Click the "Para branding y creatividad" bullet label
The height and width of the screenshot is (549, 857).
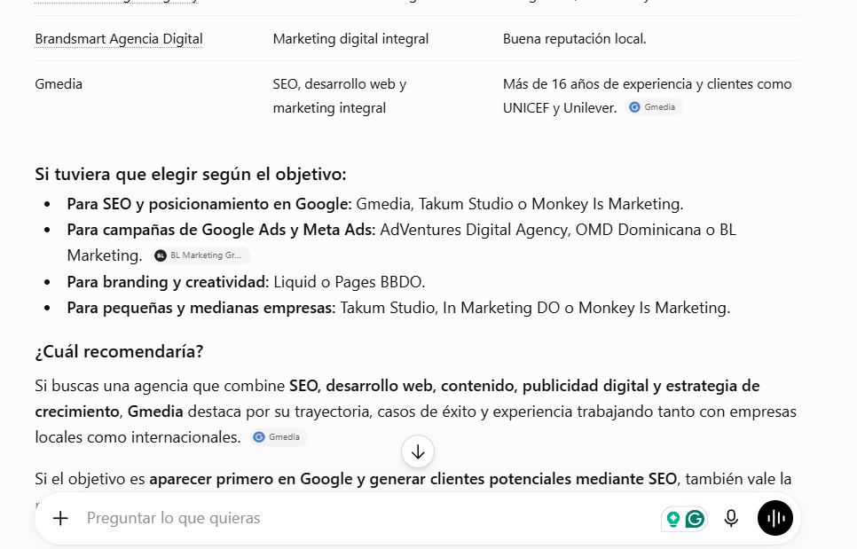point(169,282)
